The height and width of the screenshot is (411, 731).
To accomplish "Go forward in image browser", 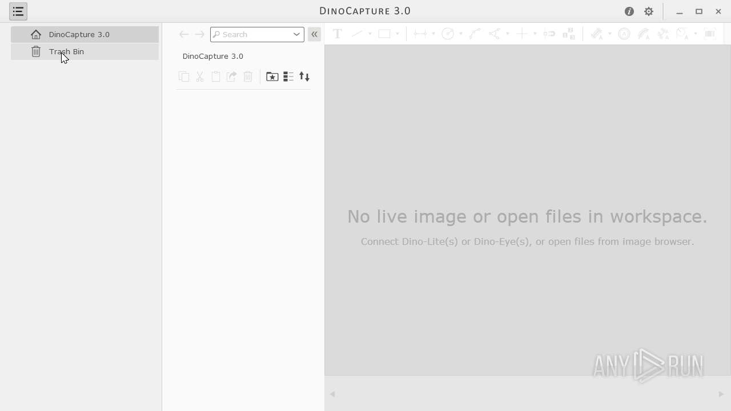I will pyautogui.click(x=199, y=34).
